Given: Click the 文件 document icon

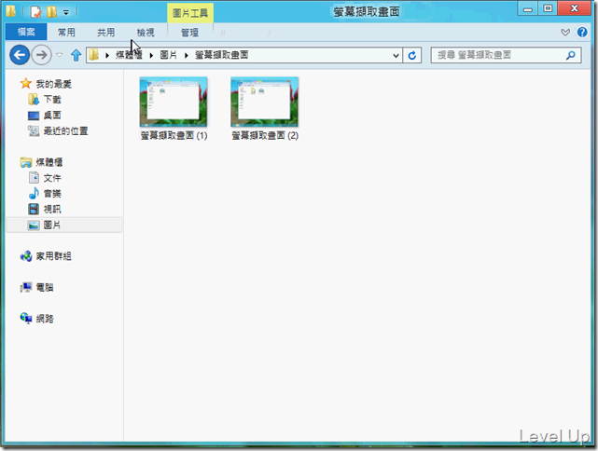Looking at the screenshot, I should coord(34,177).
